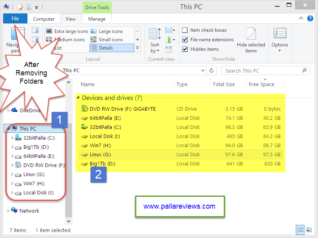Sort by Free Space column header
Image resolution: width=318 pixels, height=238 pixels.
(x=261, y=84)
